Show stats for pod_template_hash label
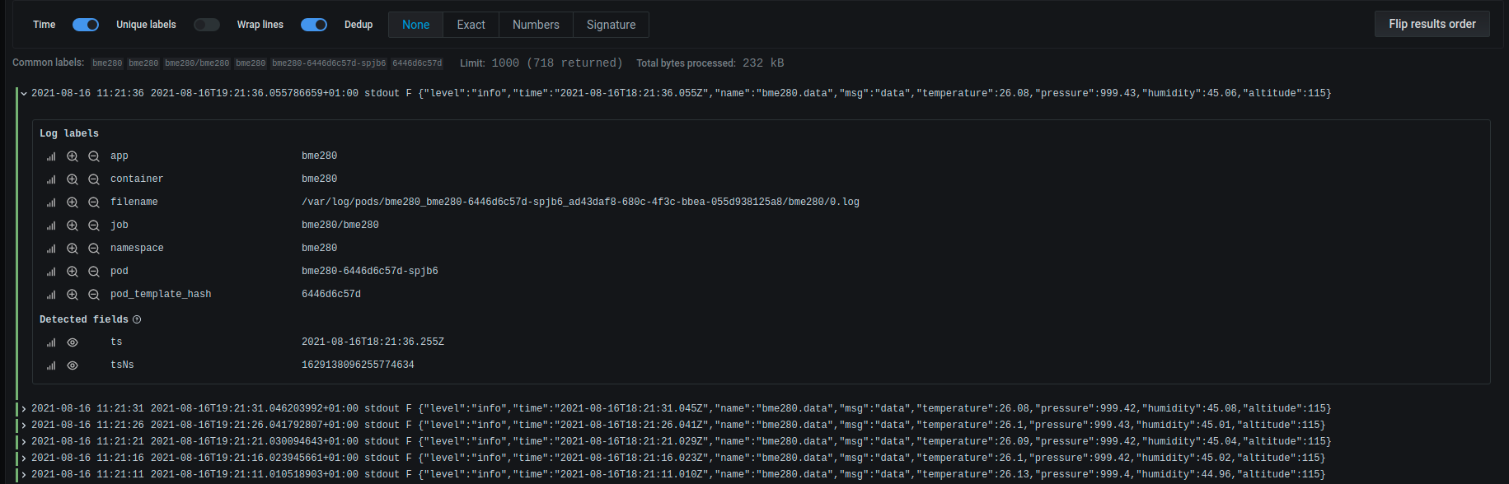The width and height of the screenshot is (1509, 484). click(x=51, y=295)
